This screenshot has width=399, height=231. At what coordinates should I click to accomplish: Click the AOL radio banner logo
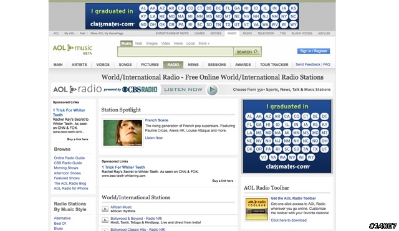[77, 89]
